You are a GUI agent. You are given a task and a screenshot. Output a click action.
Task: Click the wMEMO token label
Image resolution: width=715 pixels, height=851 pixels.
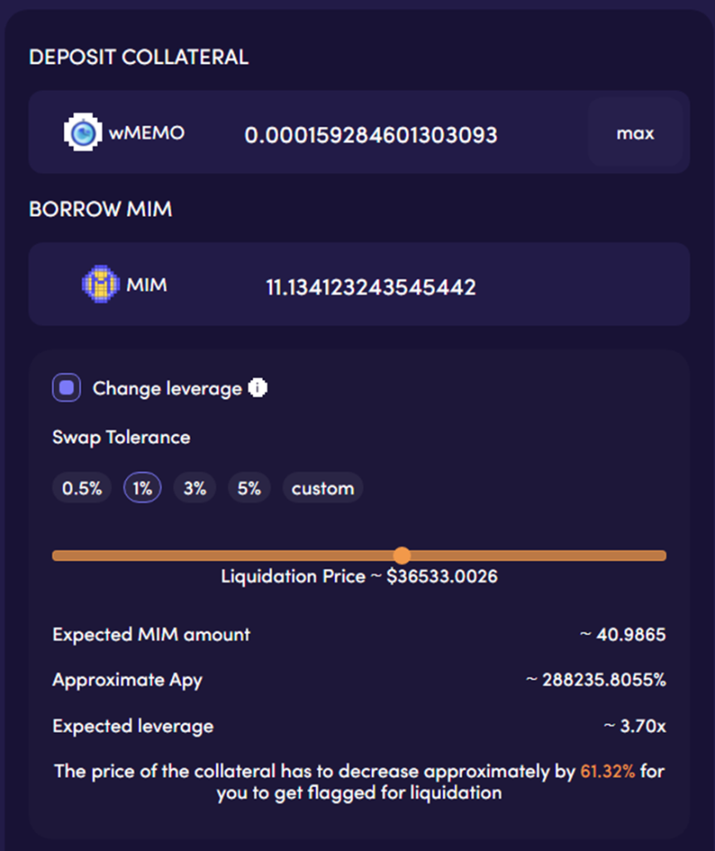coord(146,133)
